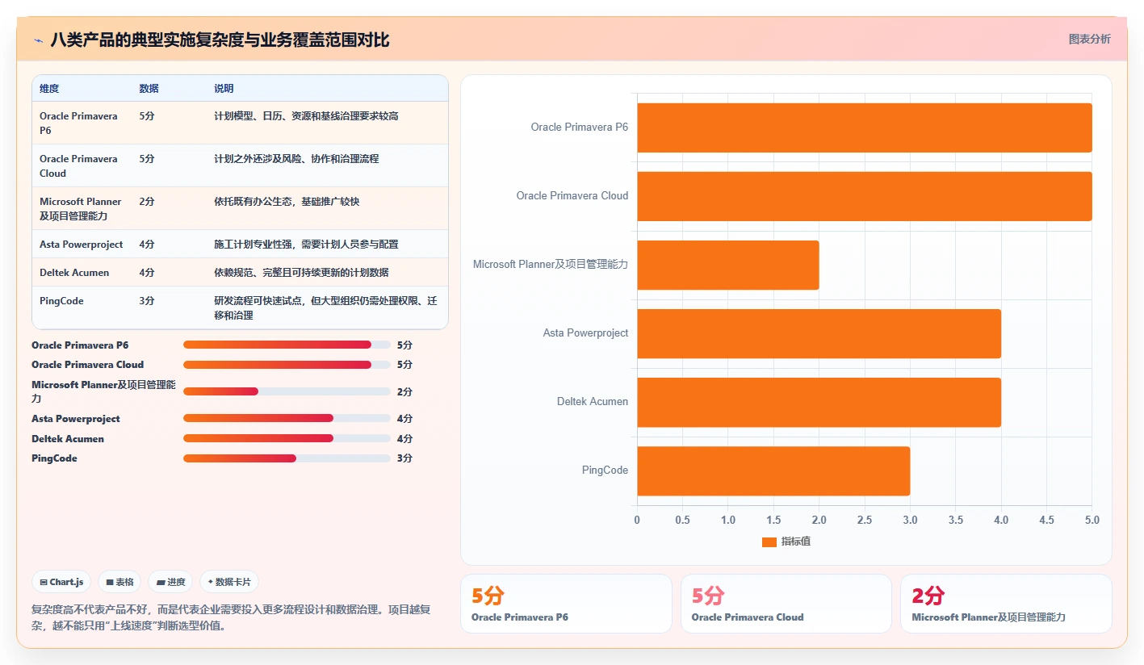Image resolution: width=1144 pixels, height=665 pixels.
Task: Select the 数据卡片 chip
Action: 229,582
